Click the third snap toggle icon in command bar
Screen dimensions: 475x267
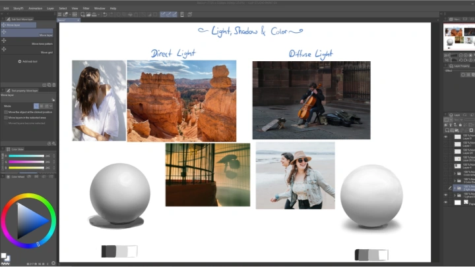[x=174, y=14]
